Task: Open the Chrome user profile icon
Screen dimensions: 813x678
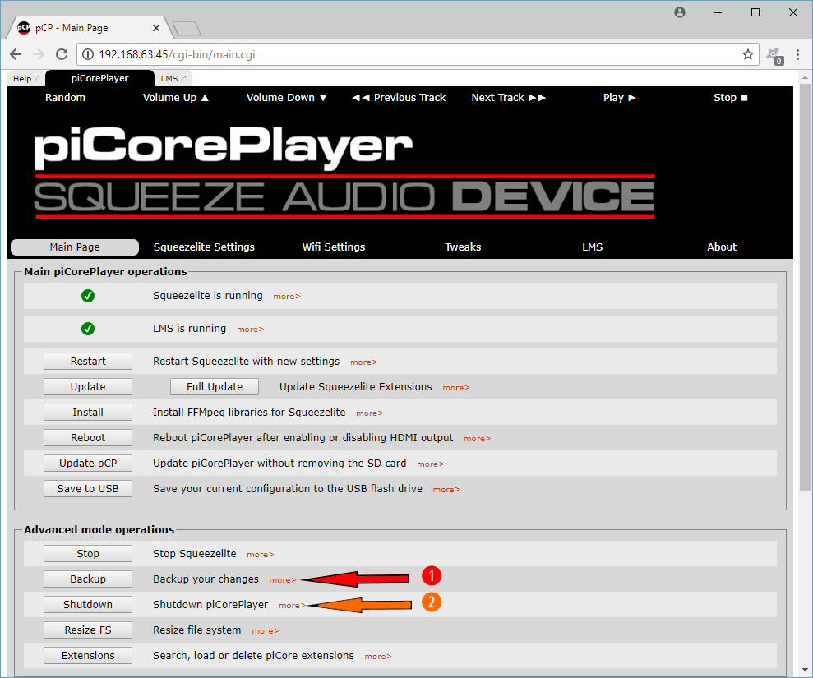Action: click(x=680, y=12)
